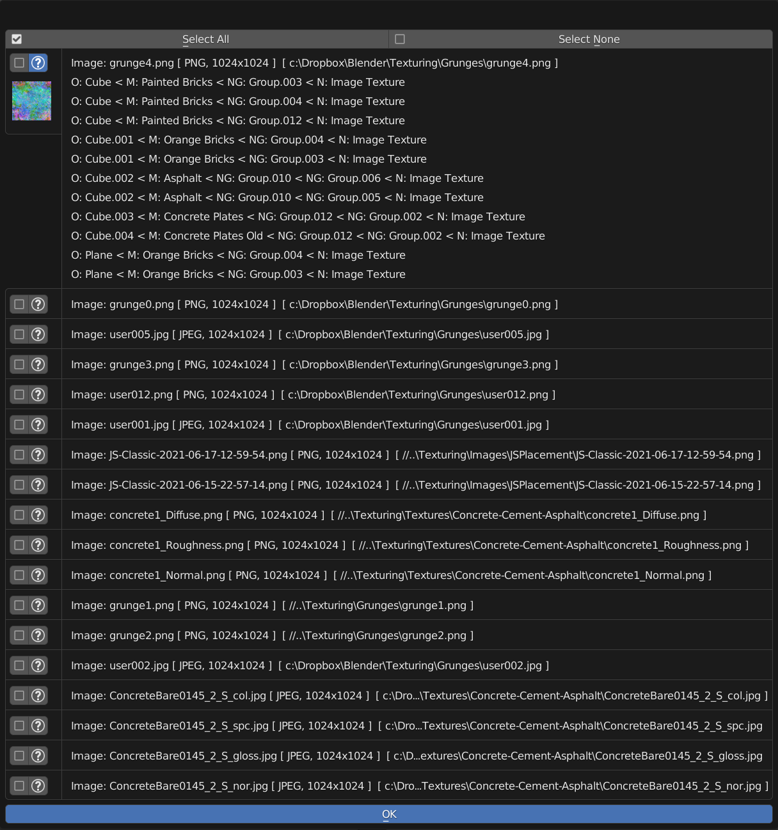
Task: Expand details icon for concrete1_Roughness.png
Action: pos(38,545)
